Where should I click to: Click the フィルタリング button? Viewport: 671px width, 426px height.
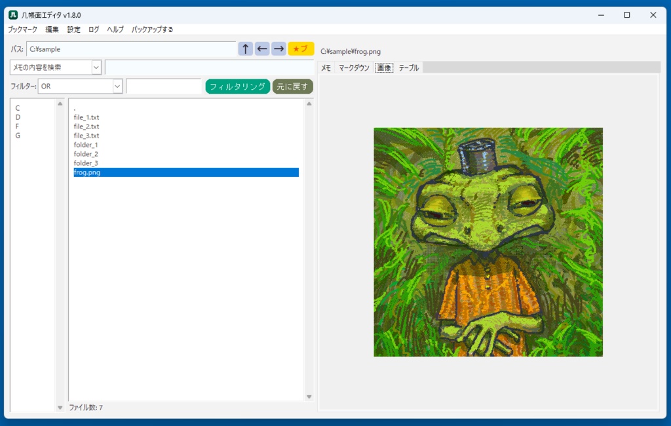click(x=237, y=87)
